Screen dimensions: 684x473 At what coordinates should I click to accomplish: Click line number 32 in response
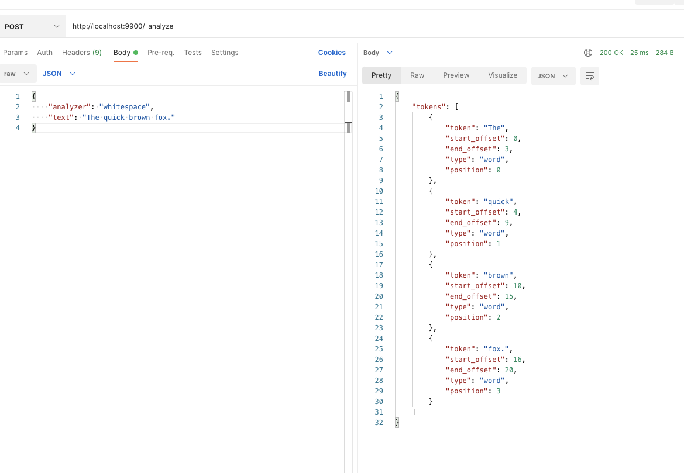click(379, 423)
